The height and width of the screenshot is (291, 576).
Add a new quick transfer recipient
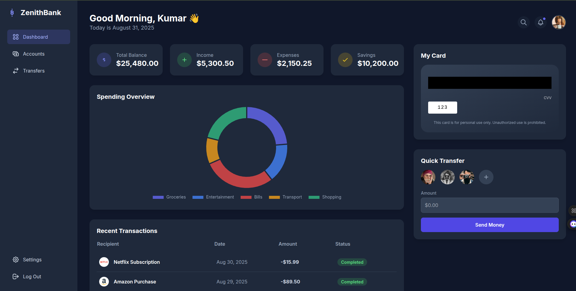coord(486,177)
